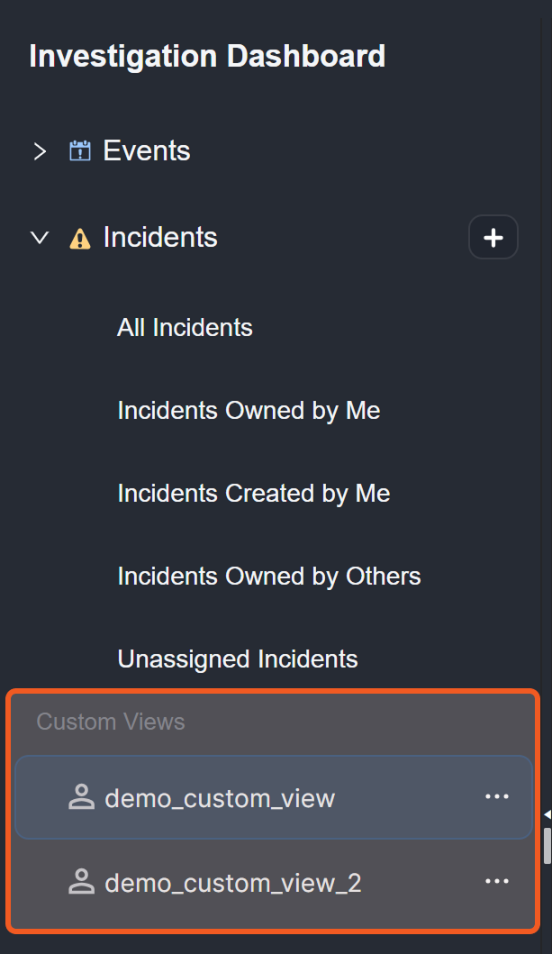Click the Events calendar icon
The image size is (552, 954).
(80, 151)
